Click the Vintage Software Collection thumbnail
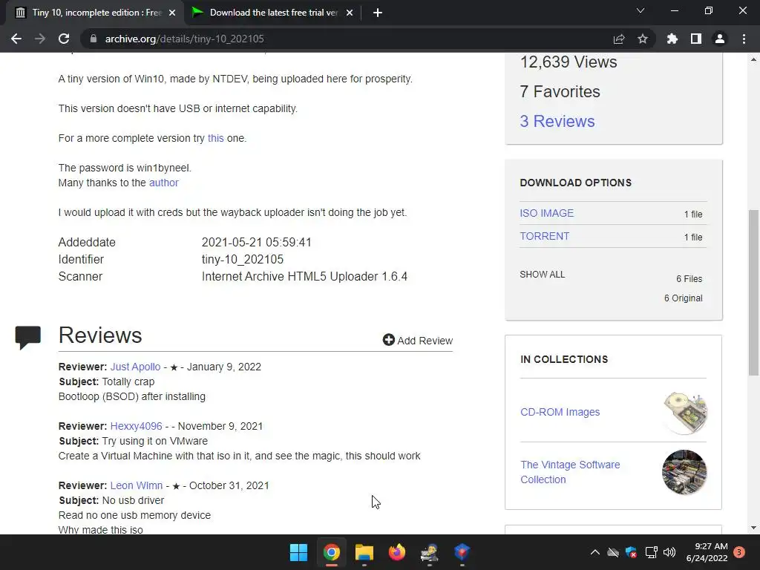The height and width of the screenshot is (570, 760). [x=684, y=472]
